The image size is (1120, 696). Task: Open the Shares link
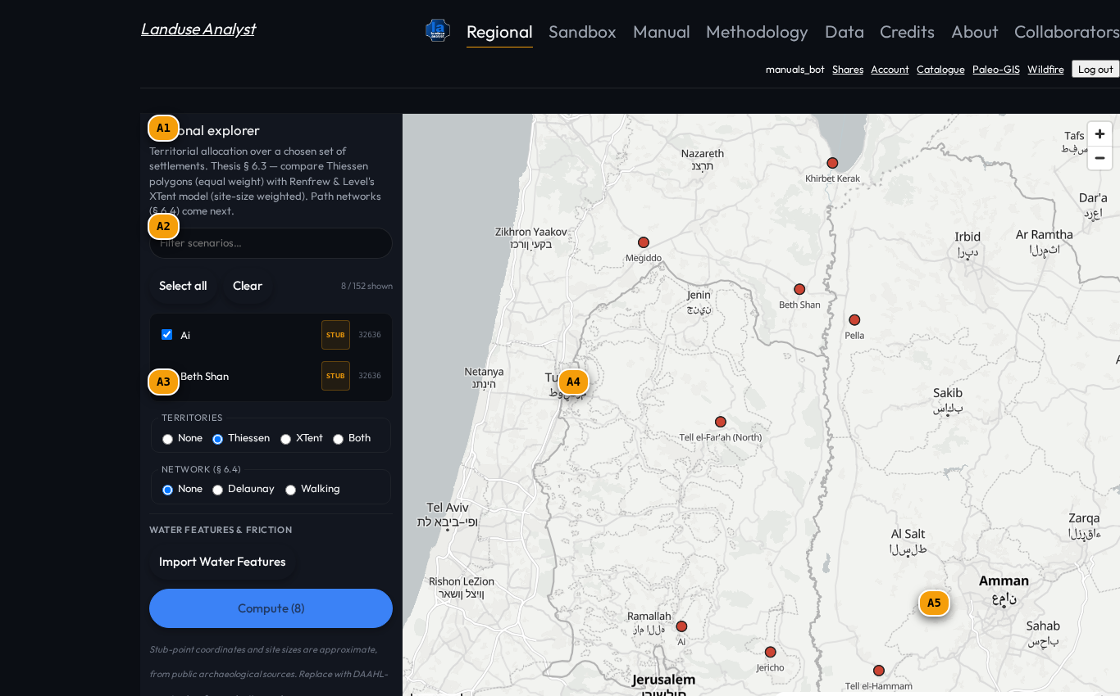848,70
